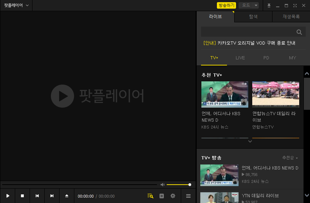This screenshot has height=203, width=310.
Task: Click the scrollbar down arrow
Action: tap(307, 195)
